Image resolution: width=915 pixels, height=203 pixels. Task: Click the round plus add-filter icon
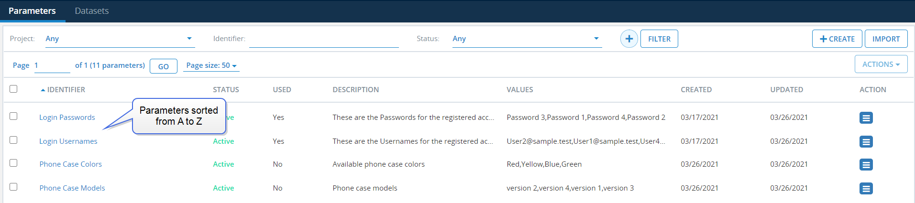[629, 39]
